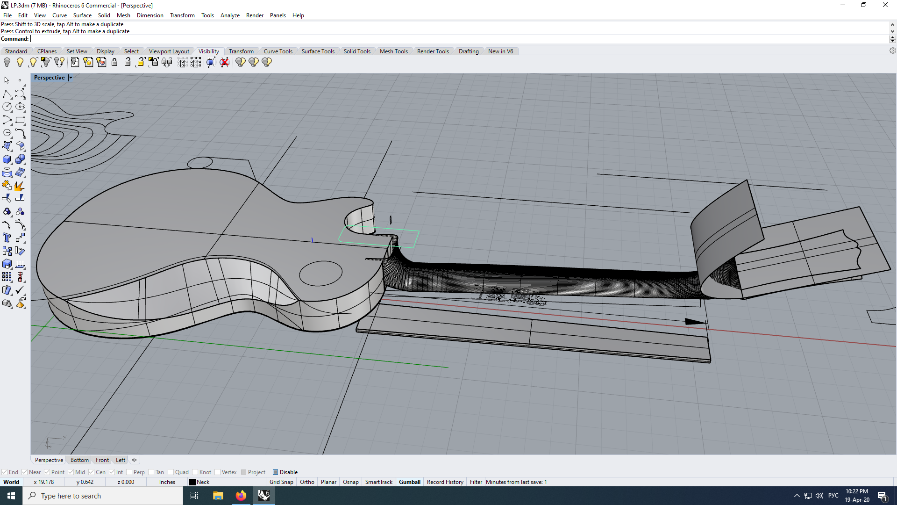Select the Explode tool icon

(20, 186)
